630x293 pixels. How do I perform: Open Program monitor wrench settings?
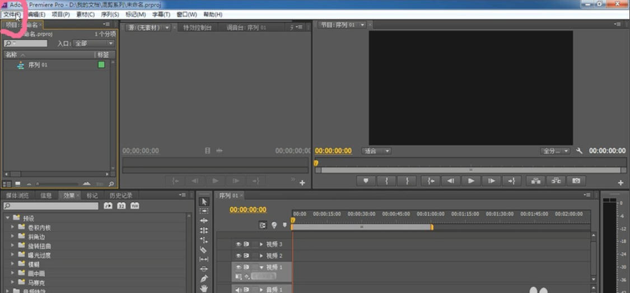tap(579, 151)
